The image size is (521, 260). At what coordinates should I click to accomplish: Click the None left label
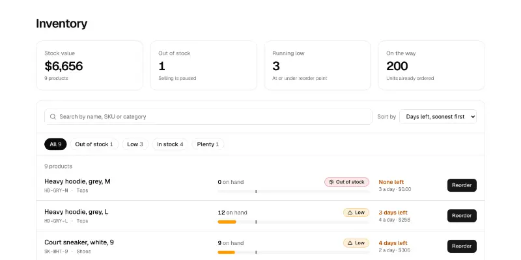(391, 182)
